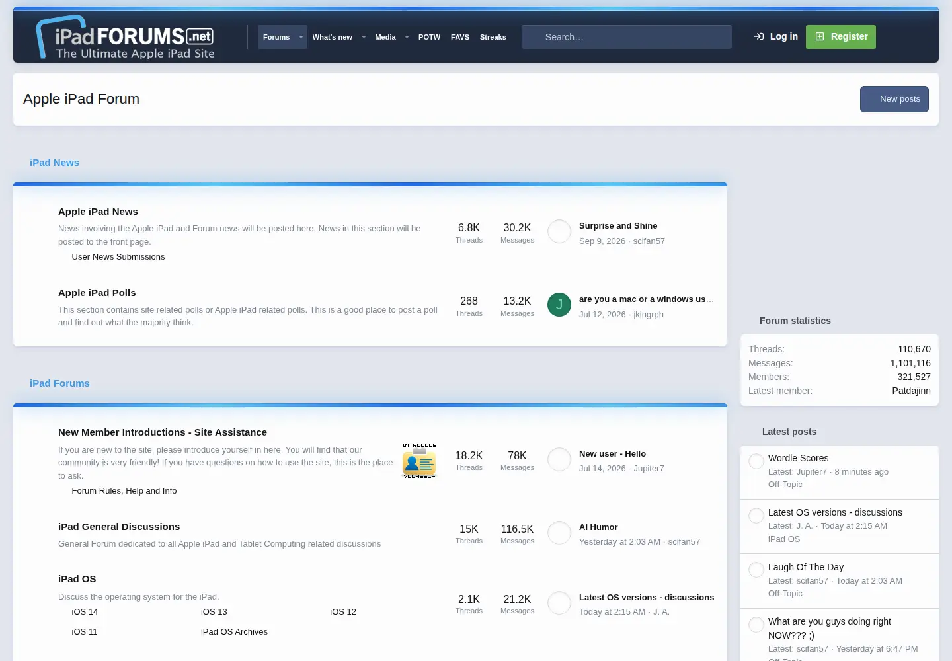Viewport: 952px width, 661px height.
Task: Click the Log in link
Action: [776, 36]
